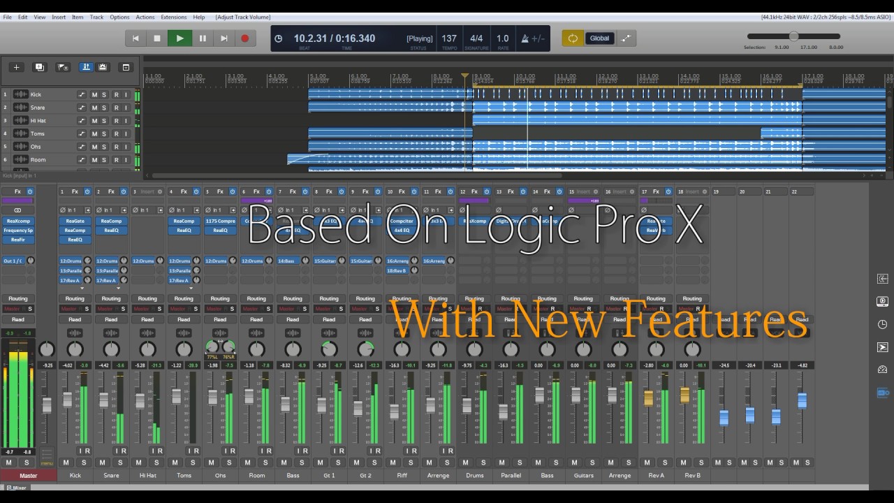Open the Track menu
Viewport: 894px width, 503px height.
click(96, 17)
